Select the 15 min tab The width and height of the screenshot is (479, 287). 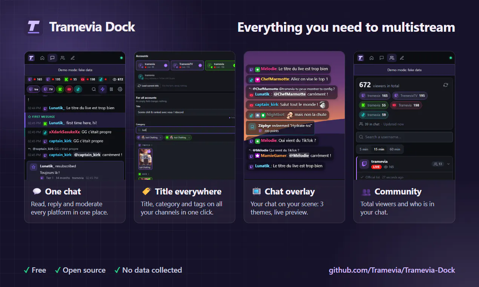(379, 149)
